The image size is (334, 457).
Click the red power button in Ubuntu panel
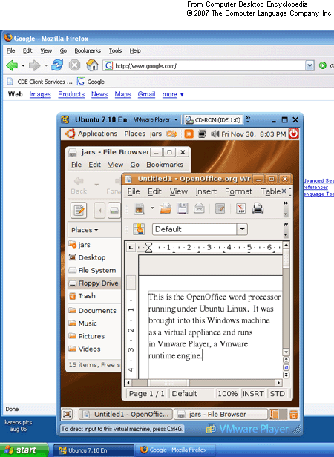pyautogui.click(x=293, y=134)
